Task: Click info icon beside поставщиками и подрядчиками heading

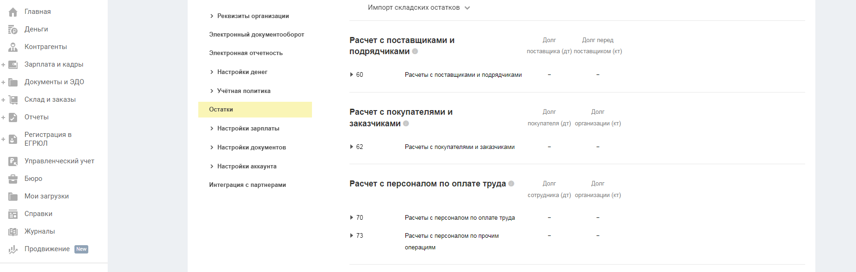Action: pos(415,51)
